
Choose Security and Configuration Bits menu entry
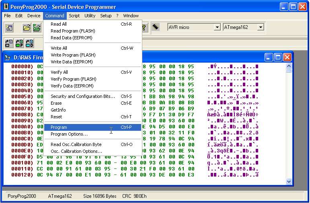coord(82,96)
